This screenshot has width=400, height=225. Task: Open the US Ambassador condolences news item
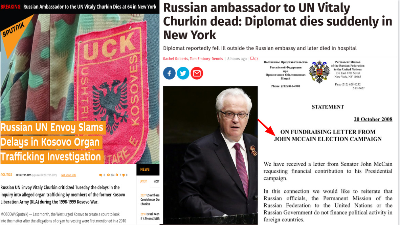click(150, 200)
